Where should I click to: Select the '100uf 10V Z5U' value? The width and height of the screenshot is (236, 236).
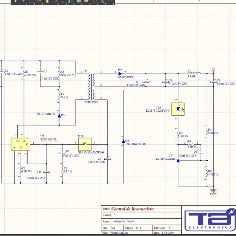[226, 83]
